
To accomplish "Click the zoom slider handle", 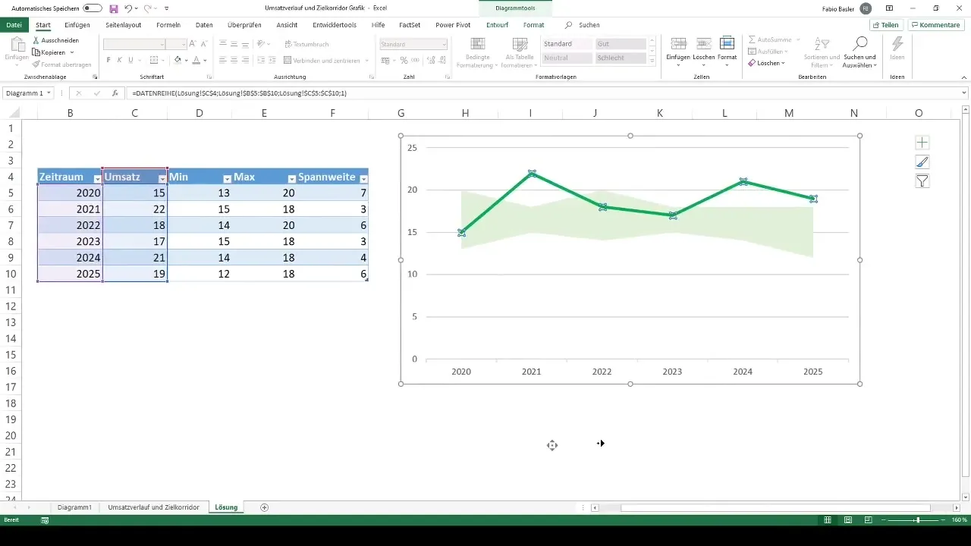I will 918,520.
